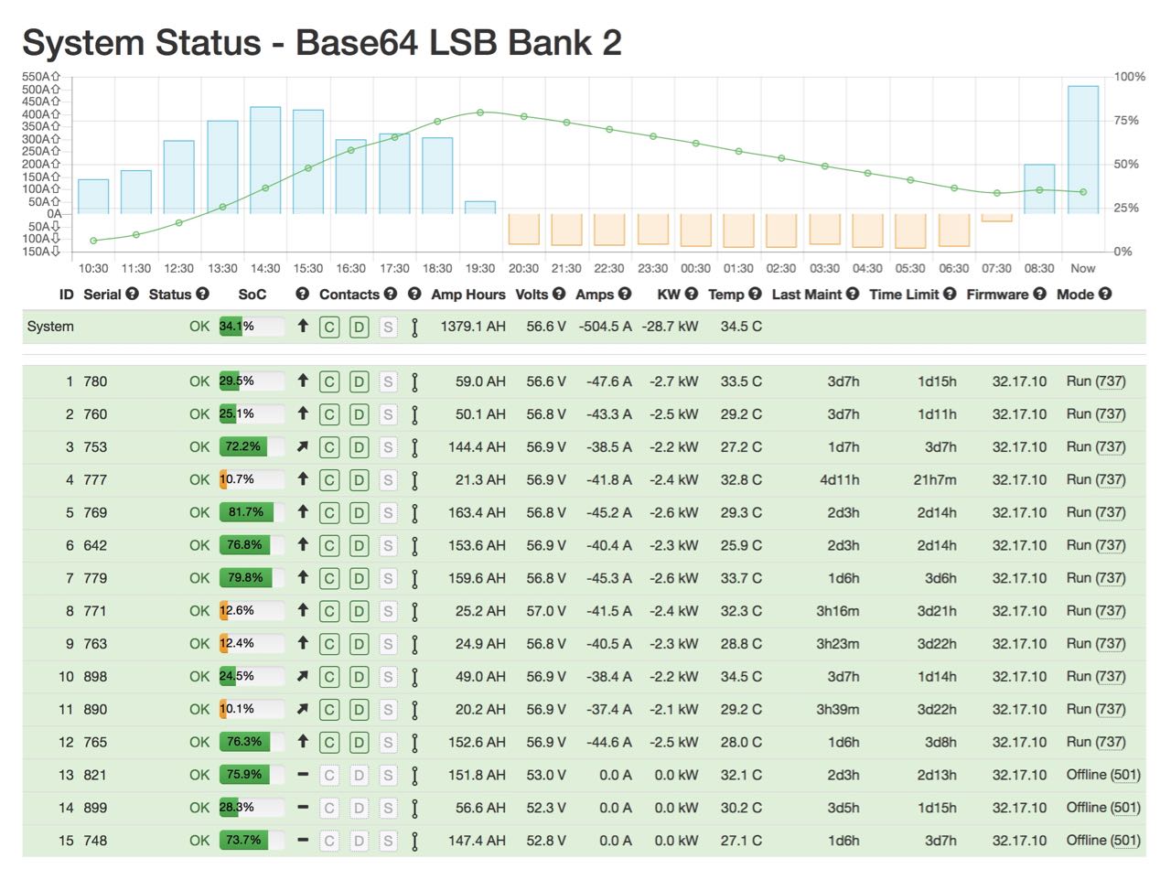Click the Last Maint column header
Image resolution: width=1171 pixels, height=869 pixels.
[807, 295]
